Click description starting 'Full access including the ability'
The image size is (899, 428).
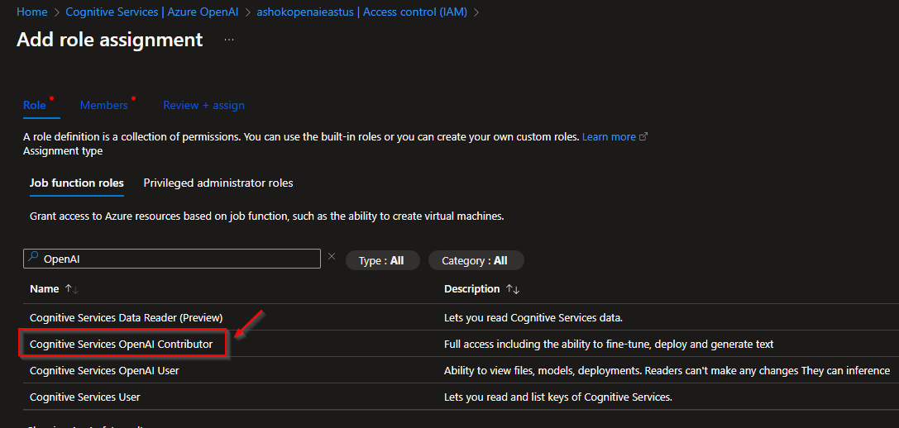click(x=609, y=345)
